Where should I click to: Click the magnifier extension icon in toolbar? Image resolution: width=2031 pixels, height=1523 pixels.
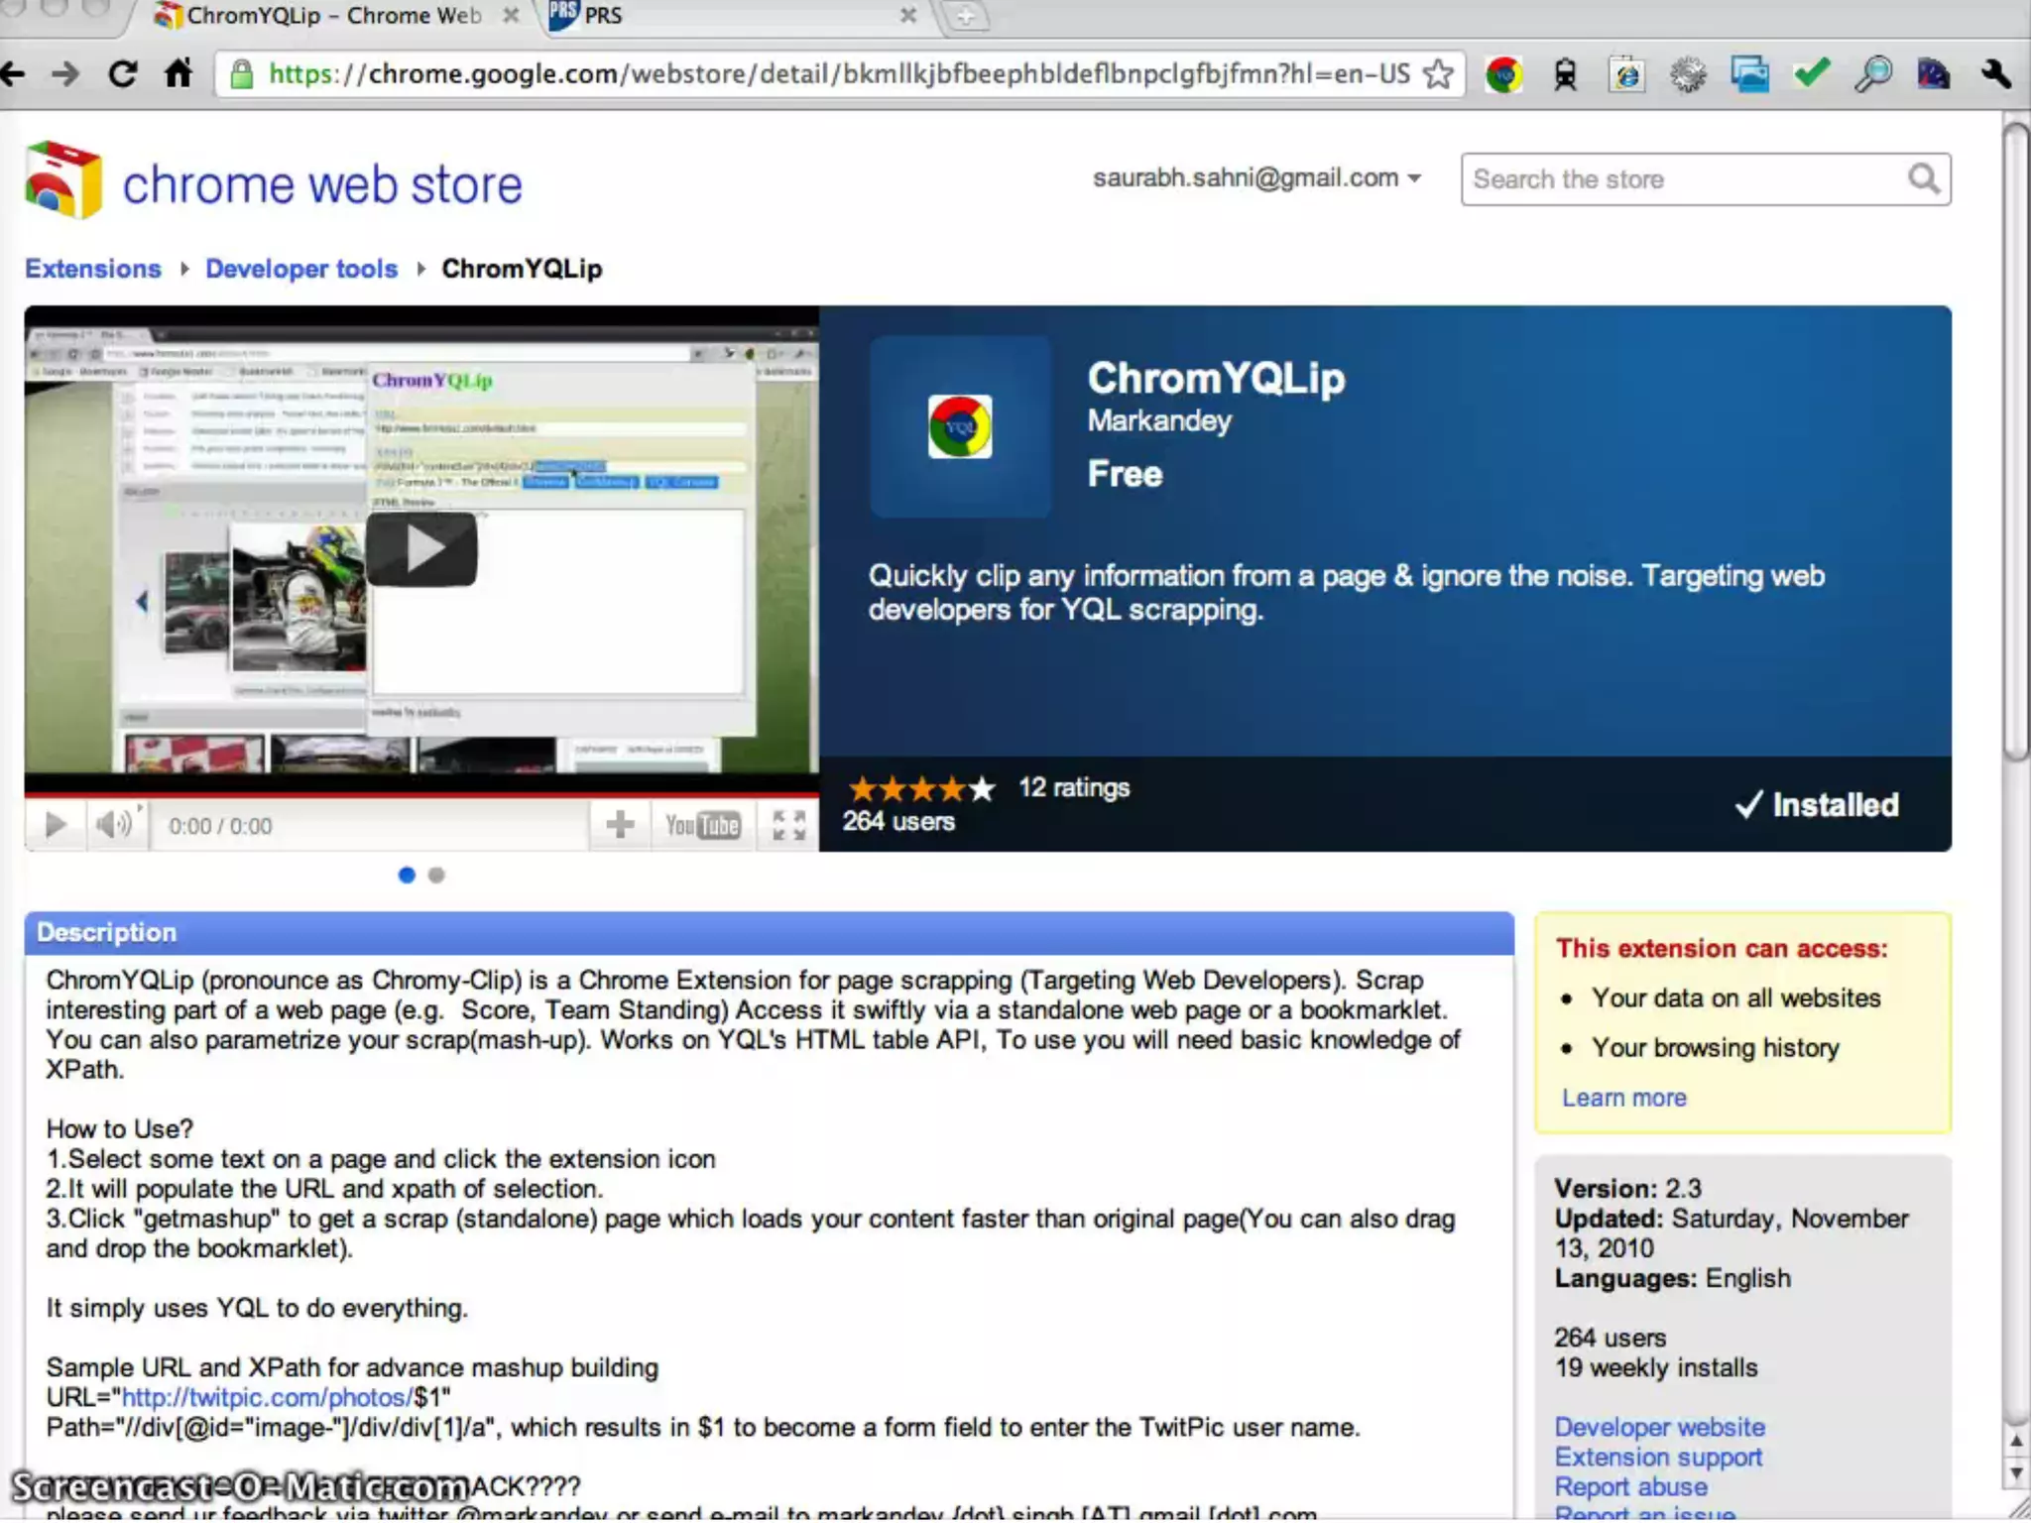pos(1872,74)
